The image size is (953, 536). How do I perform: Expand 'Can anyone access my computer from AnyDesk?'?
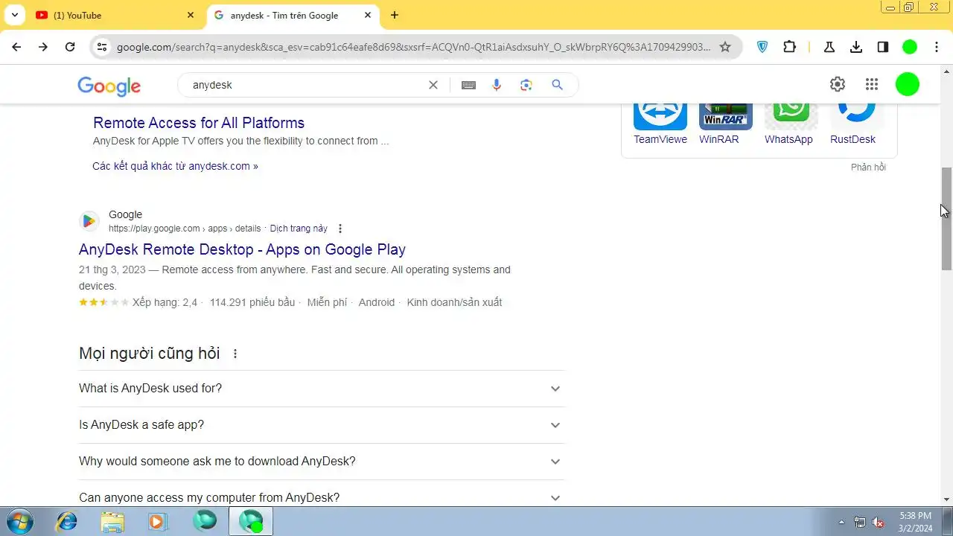pyautogui.click(x=322, y=497)
